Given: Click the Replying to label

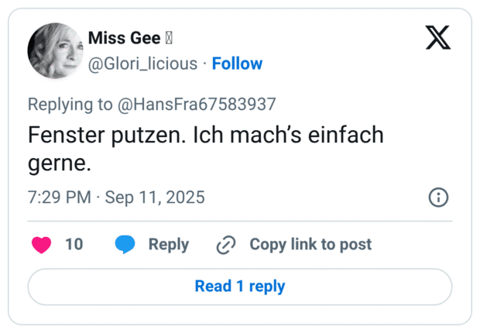Looking at the screenshot, I should 70,104.
